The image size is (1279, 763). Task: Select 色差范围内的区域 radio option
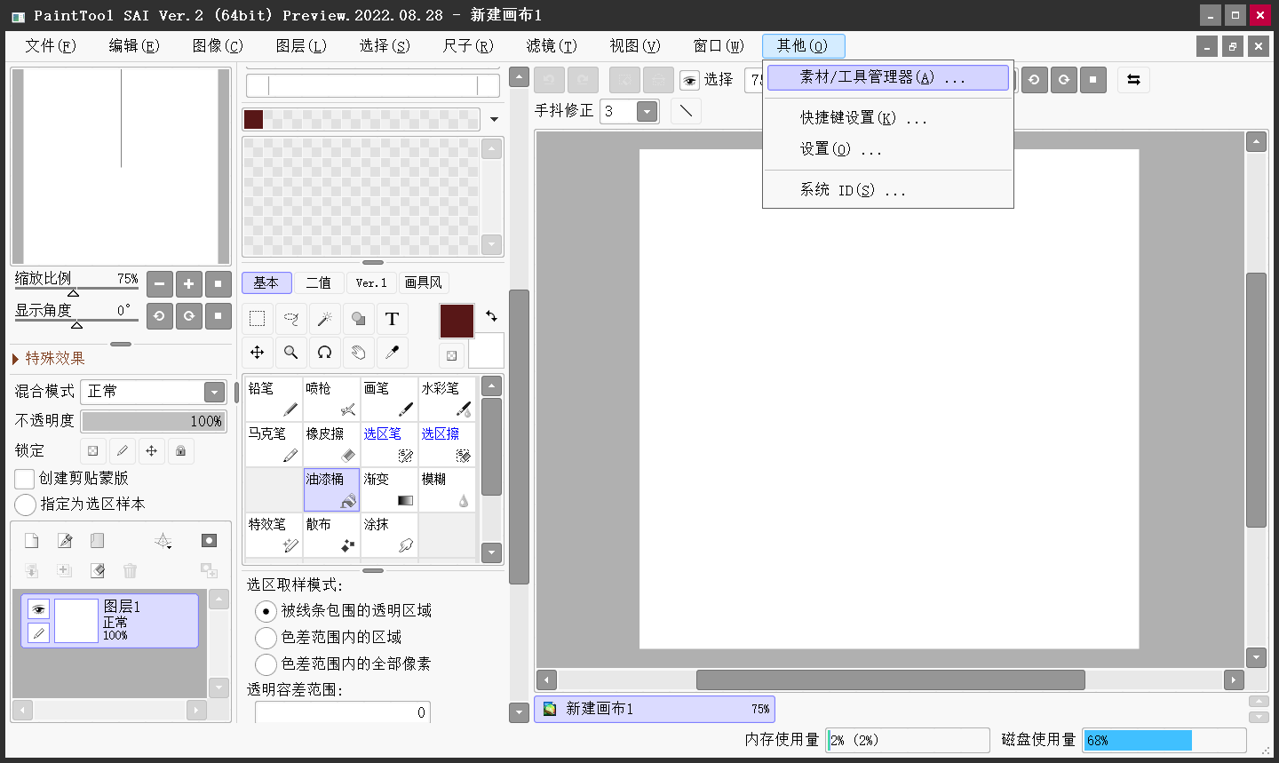(266, 638)
